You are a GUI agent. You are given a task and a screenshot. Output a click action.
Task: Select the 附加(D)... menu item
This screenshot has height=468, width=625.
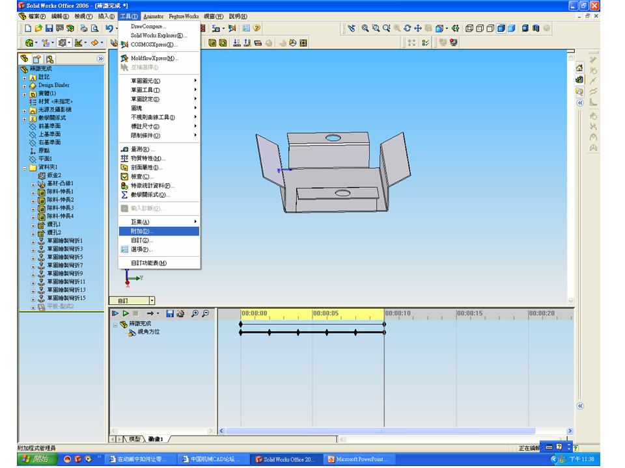159,231
